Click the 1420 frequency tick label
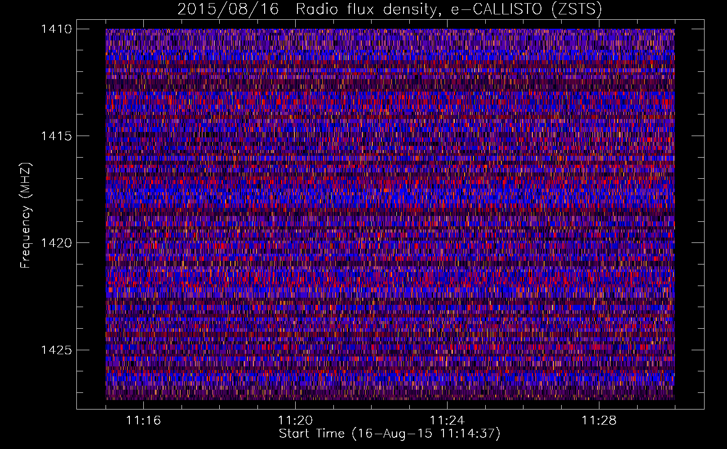 [56, 243]
